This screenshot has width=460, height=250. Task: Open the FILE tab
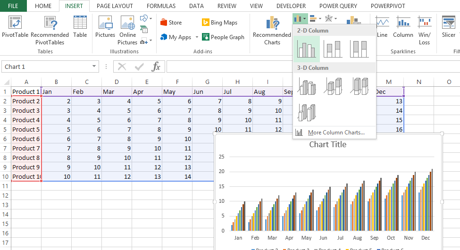[x=13, y=6]
